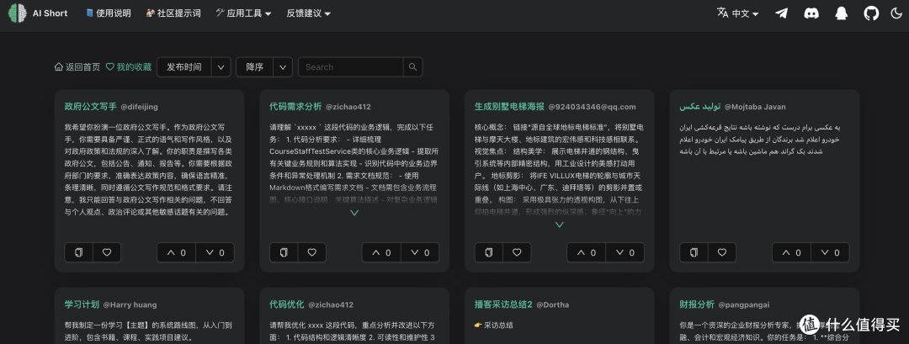The height and width of the screenshot is (344, 909).
Task: Expand the 代码需求分析 card text
Action: [x=355, y=213]
